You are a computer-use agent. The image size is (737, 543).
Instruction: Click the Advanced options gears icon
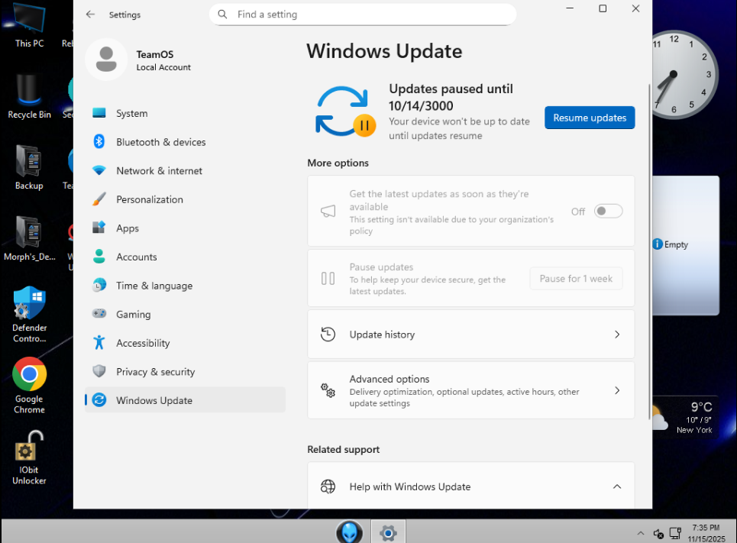pos(328,389)
